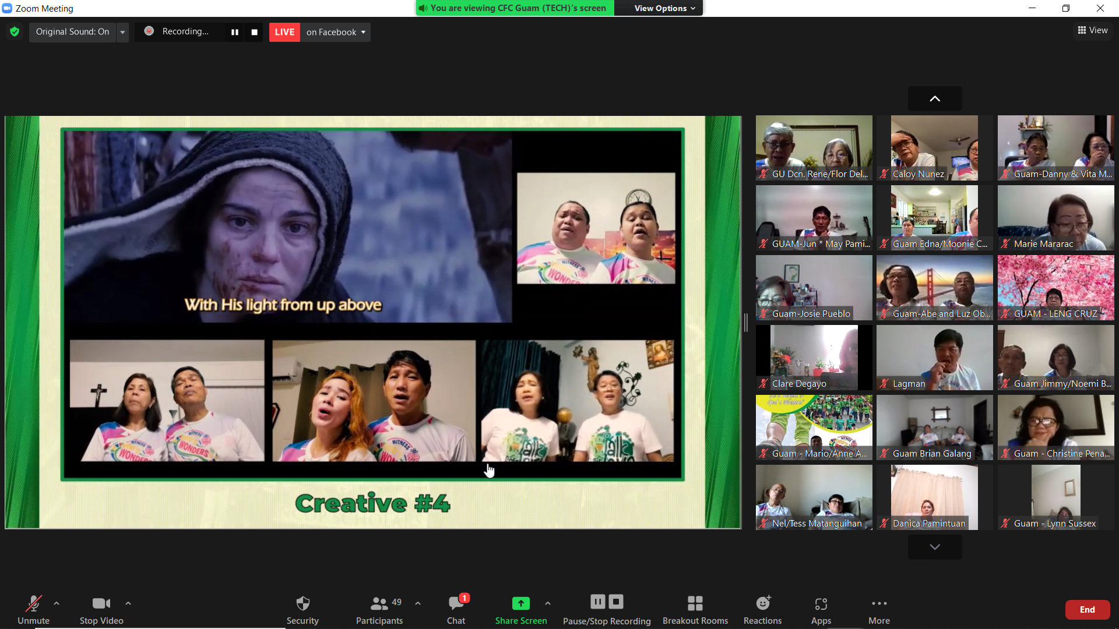Expand audio settings caret beside Unmute

57,603
